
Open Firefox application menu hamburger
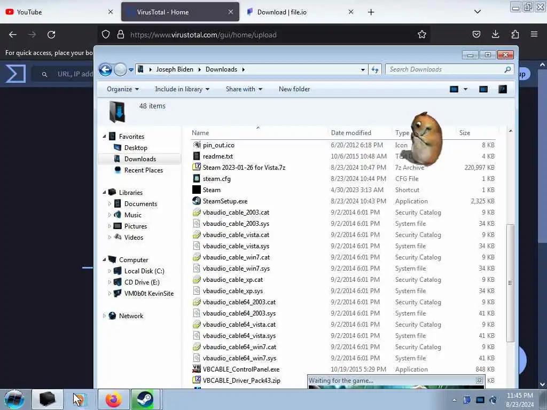(534, 34)
